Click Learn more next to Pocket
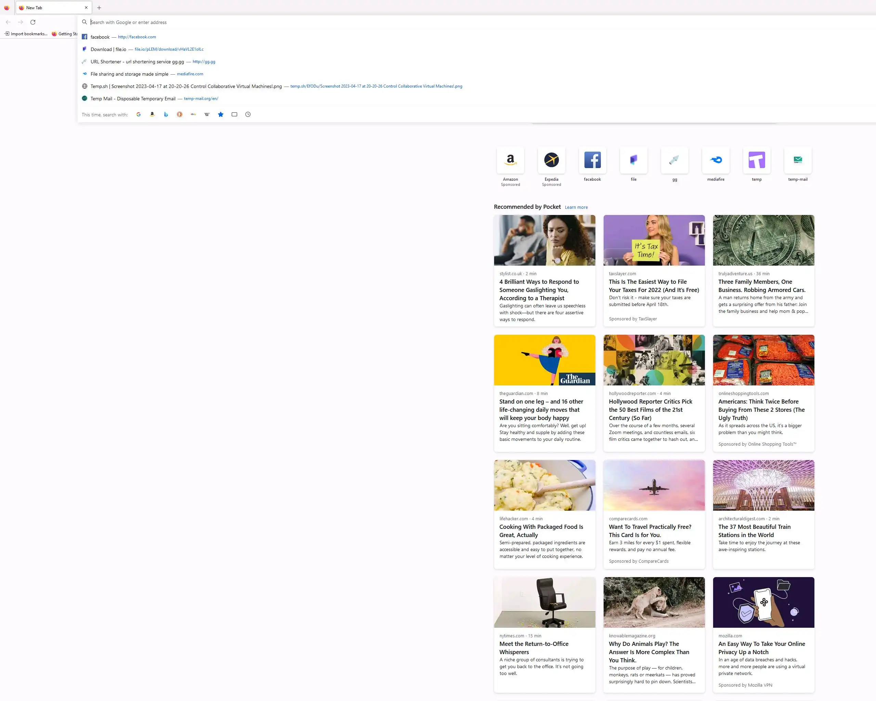The width and height of the screenshot is (876, 701). pos(576,207)
